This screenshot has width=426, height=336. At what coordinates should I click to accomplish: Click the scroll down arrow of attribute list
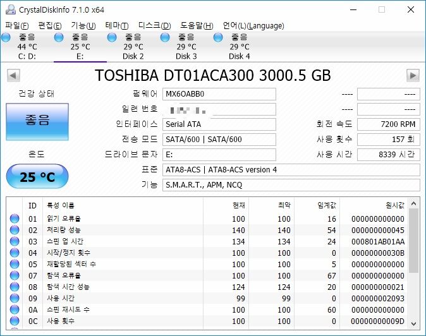[413, 323]
